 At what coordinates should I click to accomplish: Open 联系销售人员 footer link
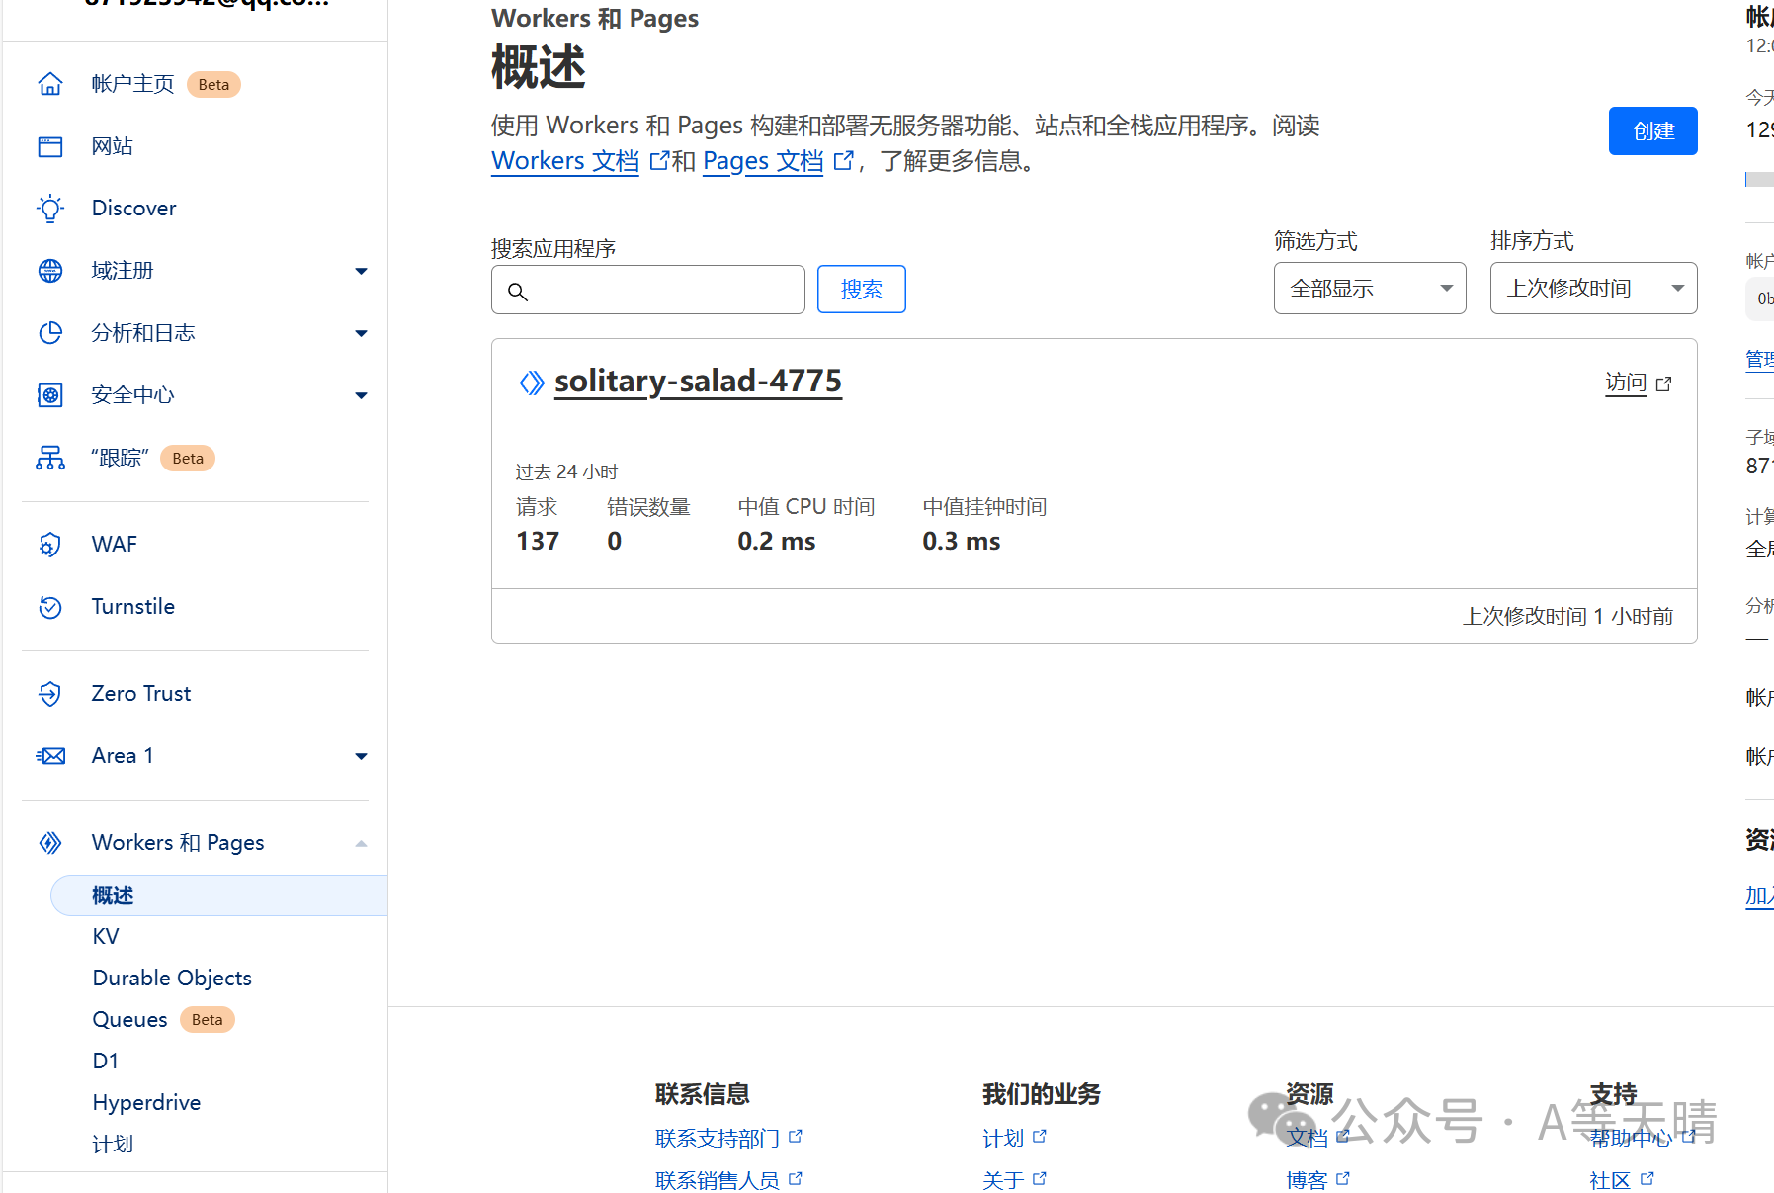[x=718, y=1179]
